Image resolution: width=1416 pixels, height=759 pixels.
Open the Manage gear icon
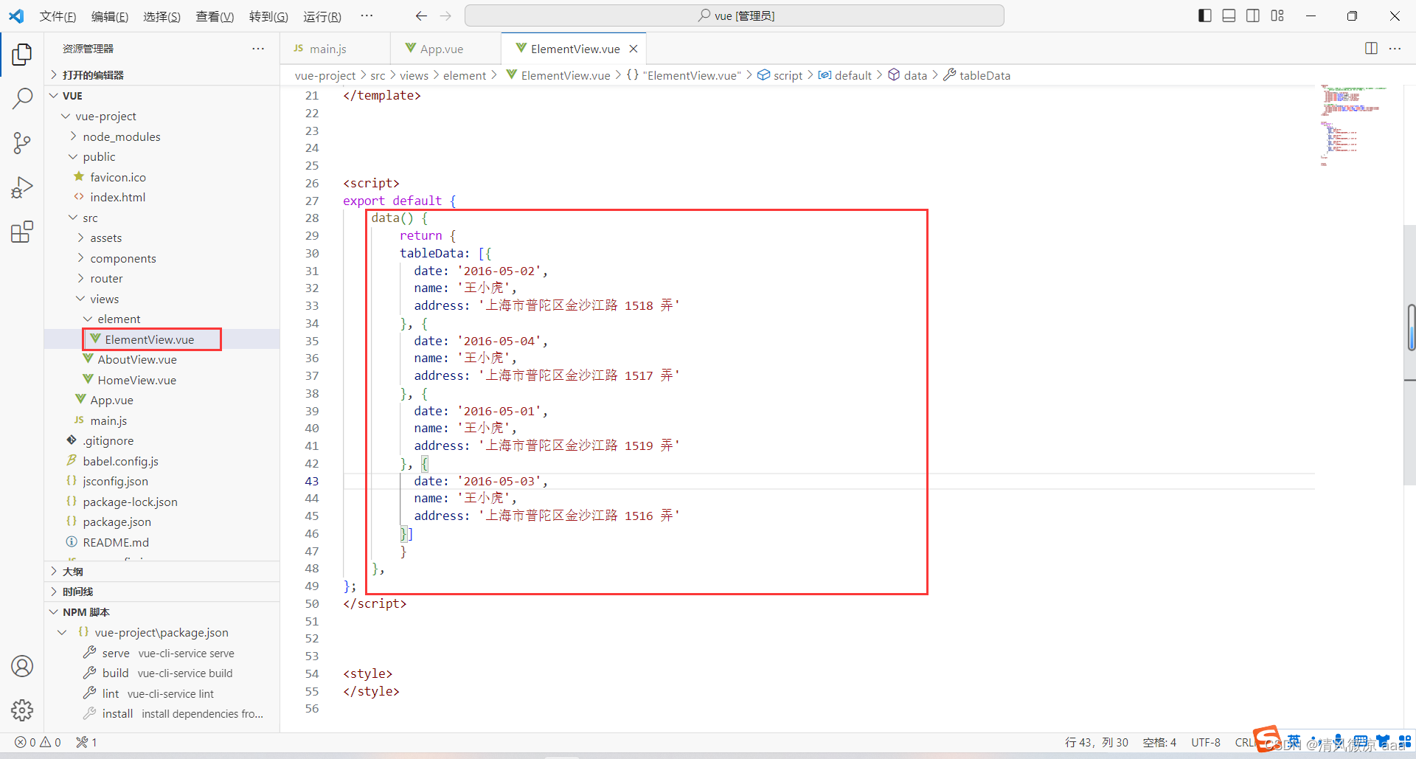22,710
